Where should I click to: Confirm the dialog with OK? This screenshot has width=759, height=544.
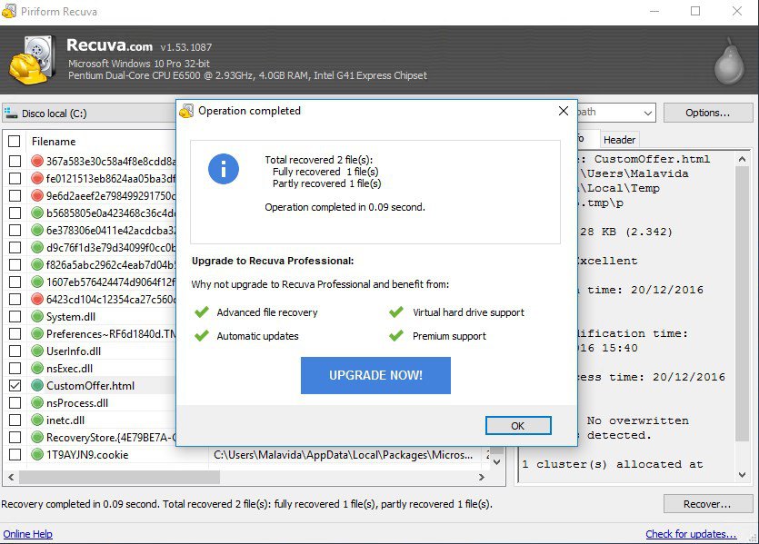517,426
